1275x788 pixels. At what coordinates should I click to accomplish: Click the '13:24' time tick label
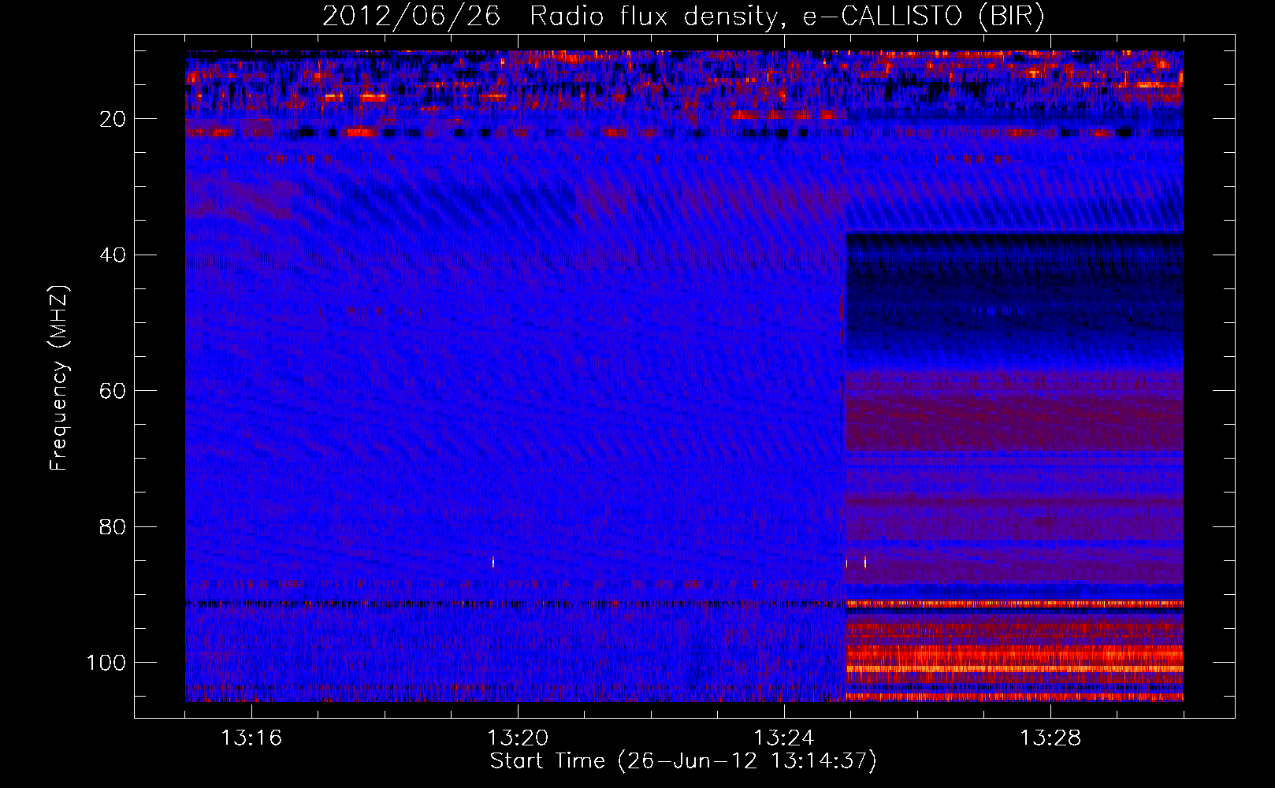click(784, 738)
